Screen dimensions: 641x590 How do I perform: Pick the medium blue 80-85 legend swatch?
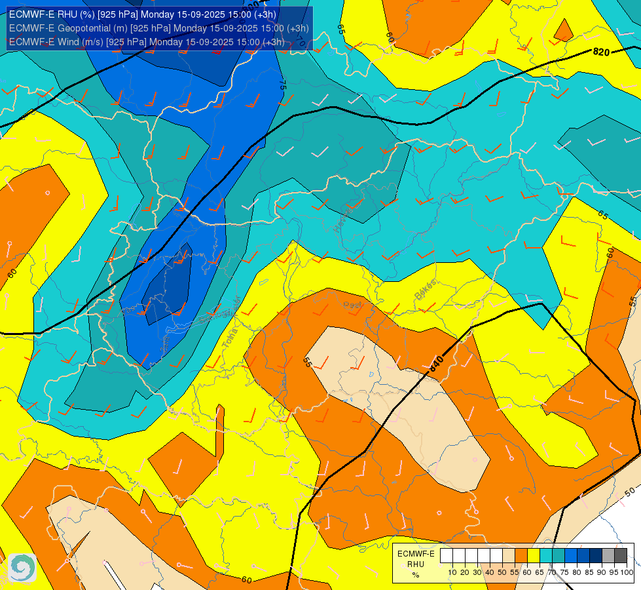583,556
